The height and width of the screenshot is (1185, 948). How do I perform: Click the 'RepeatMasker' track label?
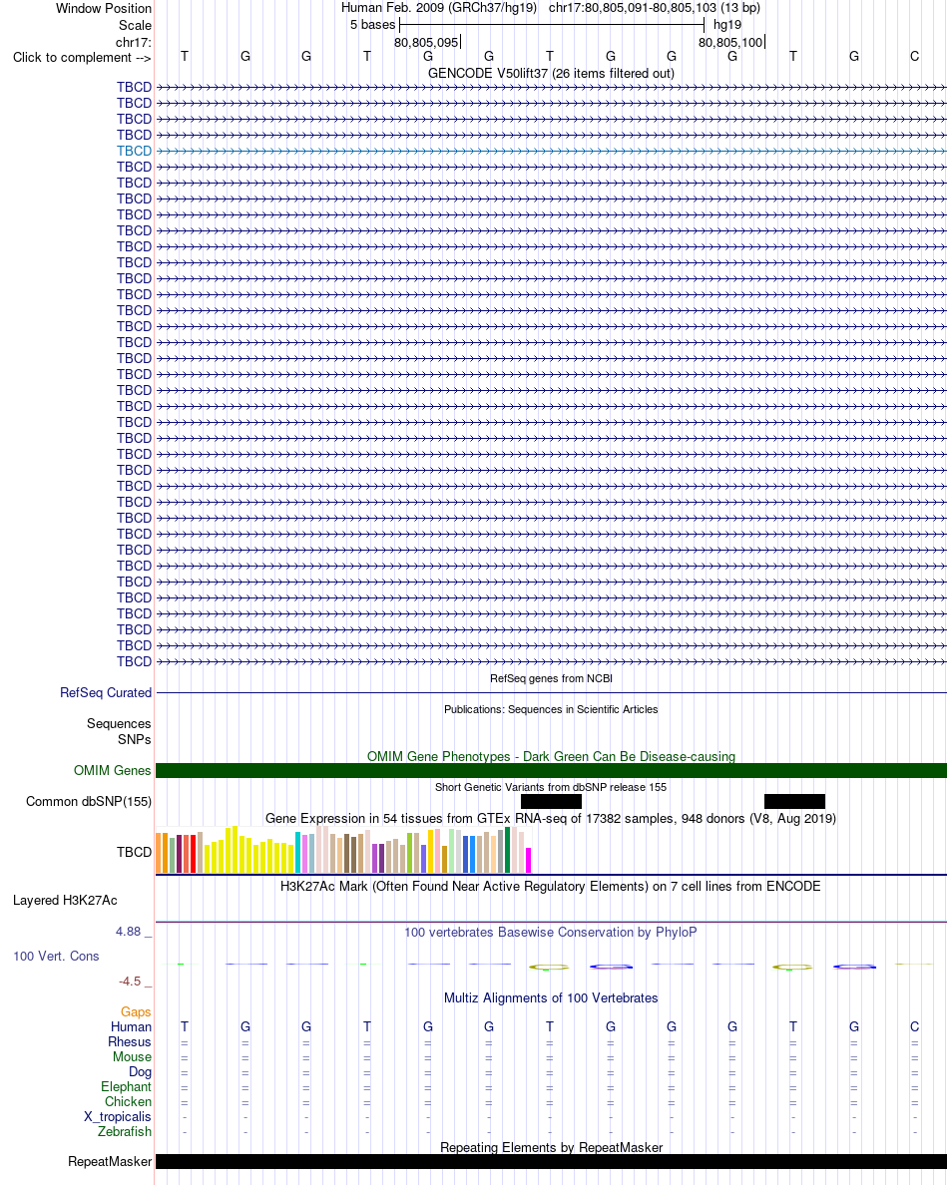coord(110,1162)
